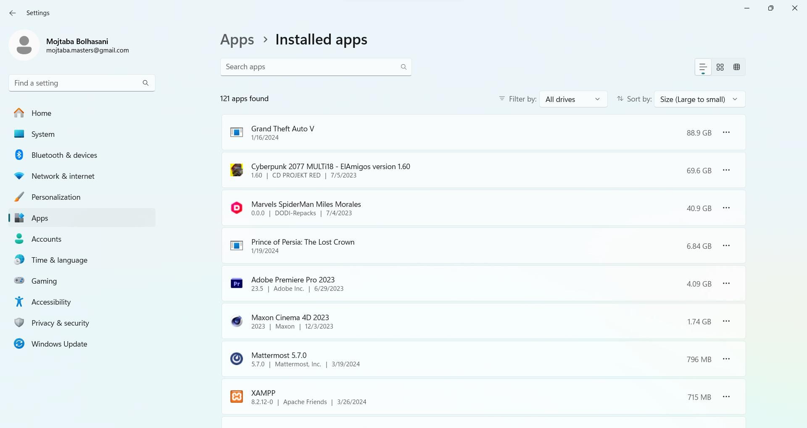Open more options for Prince of Persia
The image size is (807, 428).
click(726, 246)
